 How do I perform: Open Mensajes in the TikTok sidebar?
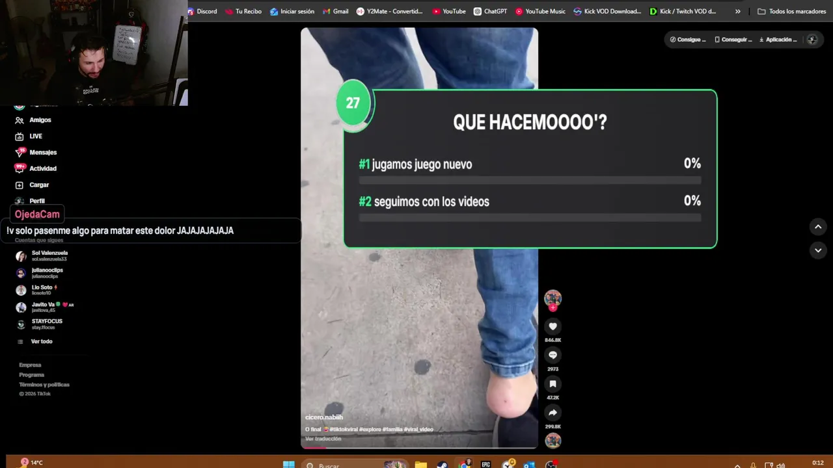click(35, 152)
